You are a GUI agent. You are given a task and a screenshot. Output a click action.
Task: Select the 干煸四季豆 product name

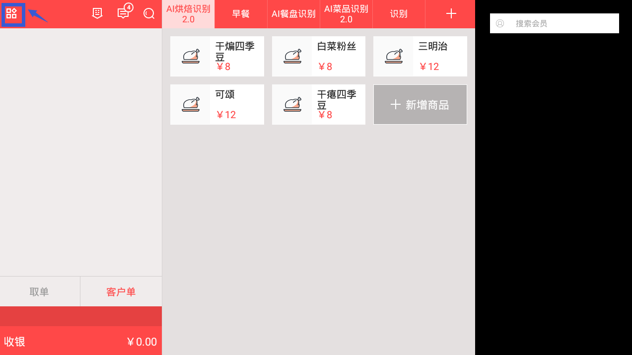[x=235, y=51]
